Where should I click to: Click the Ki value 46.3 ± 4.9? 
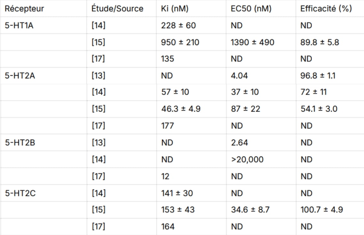(x=181, y=109)
